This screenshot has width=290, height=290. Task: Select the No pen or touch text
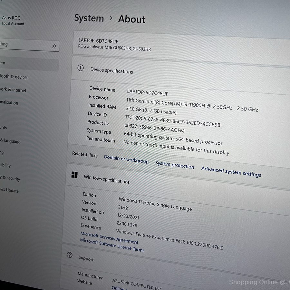tap(176, 147)
